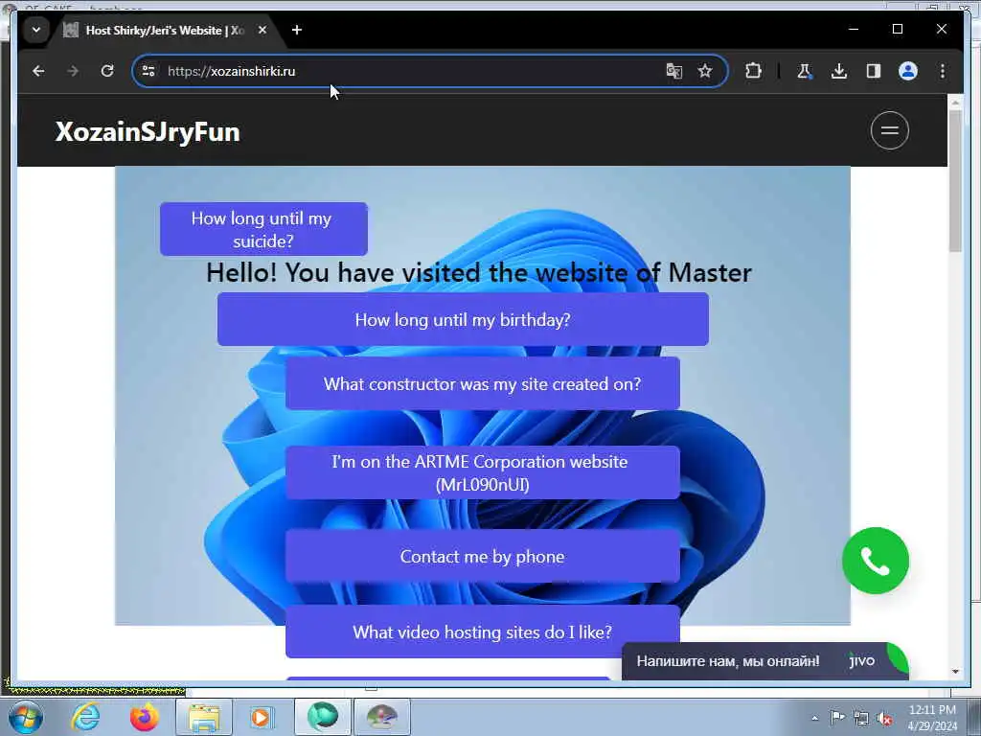Open the site's hamburger menu

tap(890, 130)
